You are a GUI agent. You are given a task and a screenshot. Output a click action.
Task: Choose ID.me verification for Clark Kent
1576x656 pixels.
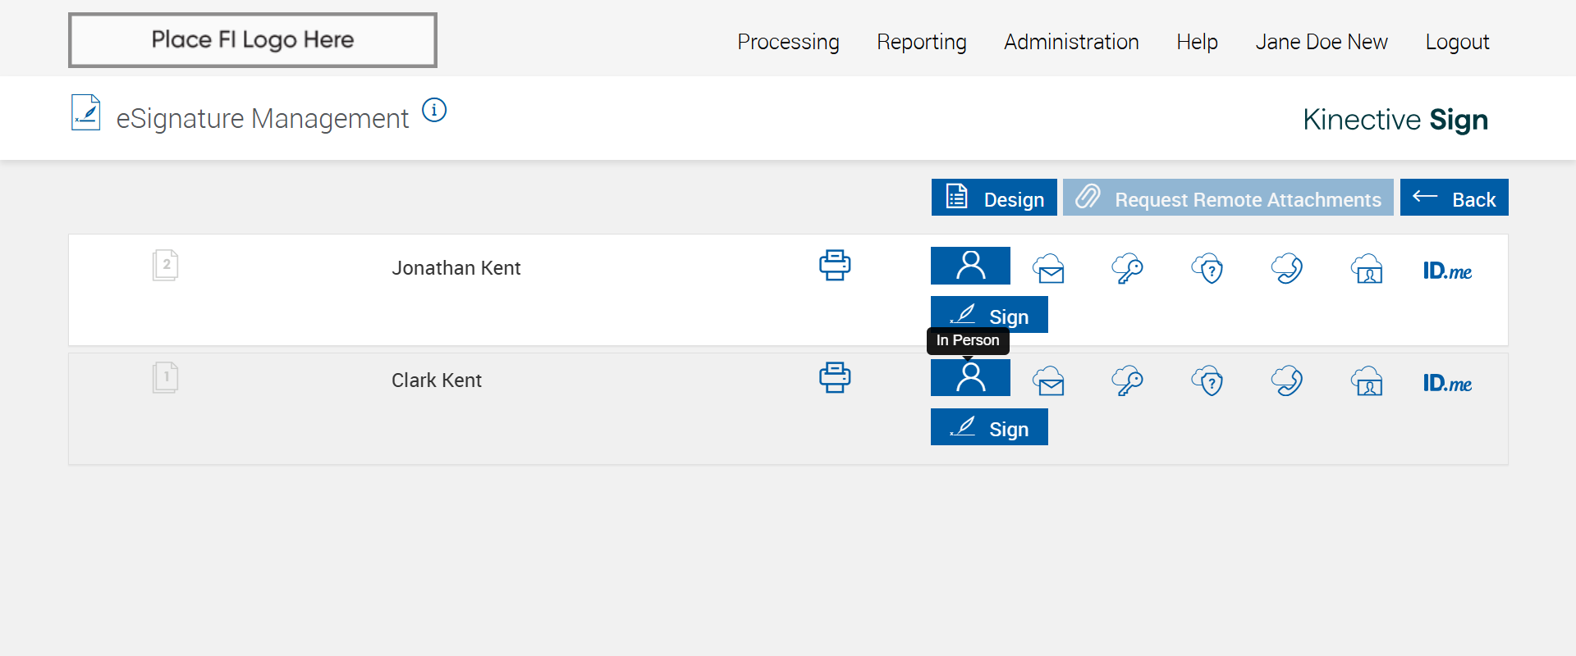pyautogui.click(x=1447, y=383)
